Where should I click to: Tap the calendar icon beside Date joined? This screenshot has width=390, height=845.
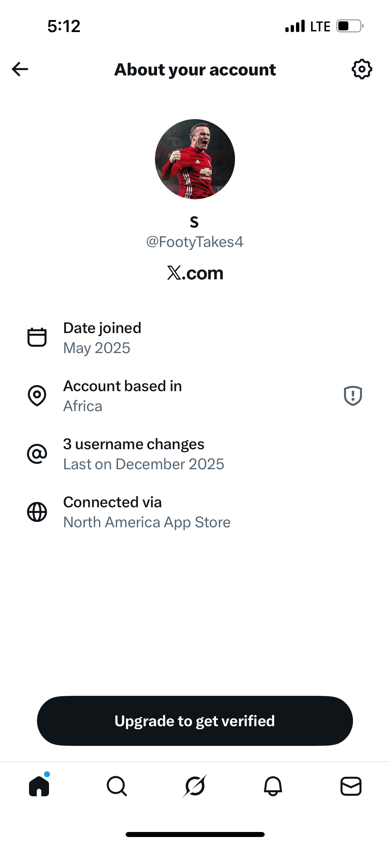pos(37,337)
